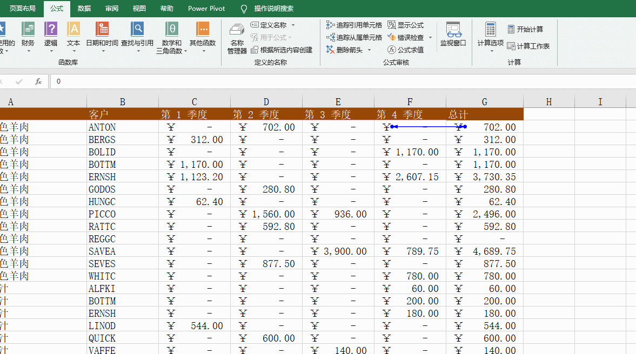Viewport: 636px width, 354px height.
Task: Switch to the 审阅 tab
Action: tap(111, 9)
